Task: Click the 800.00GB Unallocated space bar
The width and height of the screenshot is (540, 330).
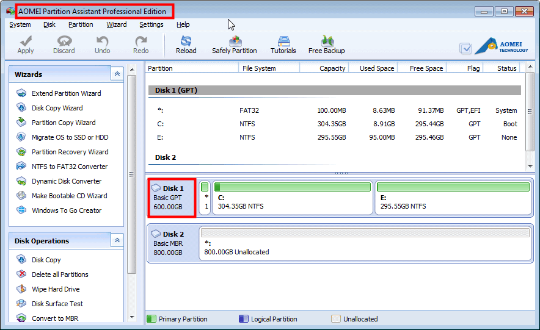Action: point(365,243)
